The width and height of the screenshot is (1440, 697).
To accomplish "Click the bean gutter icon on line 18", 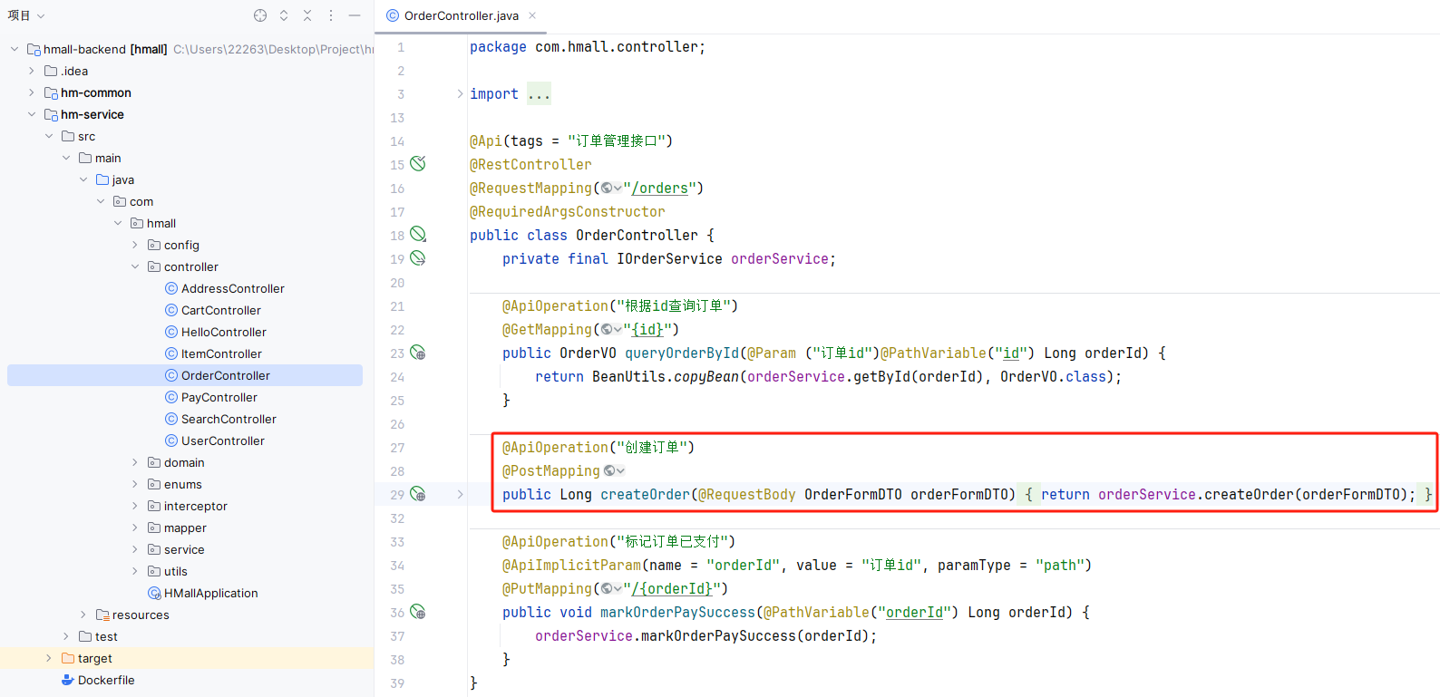I will [418, 234].
